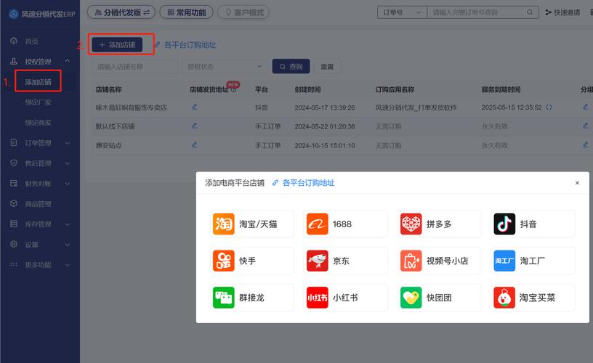Screen dimensions: 593x363
Task: Choose the 淘工厂 blue icon
Action: coord(504,261)
